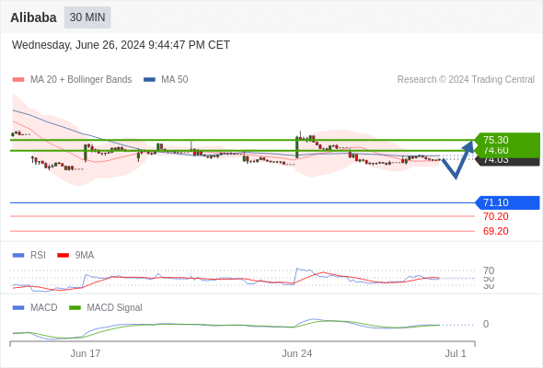Open the Research Trading Central copyright text
This screenshot has width=543, height=368.
(x=466, y=80)
